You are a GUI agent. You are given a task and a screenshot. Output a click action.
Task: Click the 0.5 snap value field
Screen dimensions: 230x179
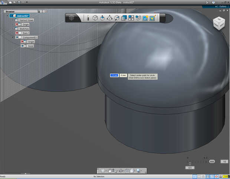click(x=190, y=167)
